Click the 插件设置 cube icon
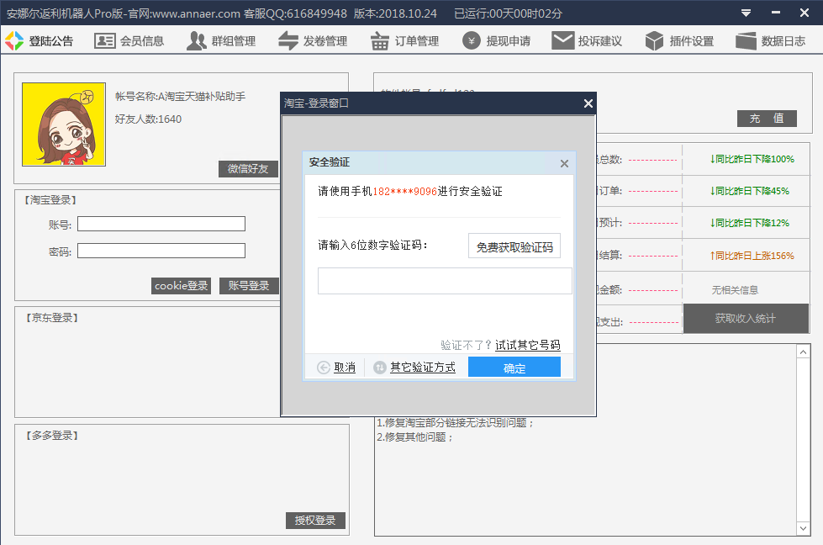Viewport: 823px width, 545px height. tap(655, 41)
